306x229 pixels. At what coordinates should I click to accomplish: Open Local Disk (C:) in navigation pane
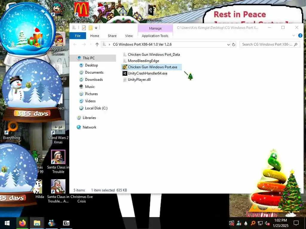tap(96, 108)
